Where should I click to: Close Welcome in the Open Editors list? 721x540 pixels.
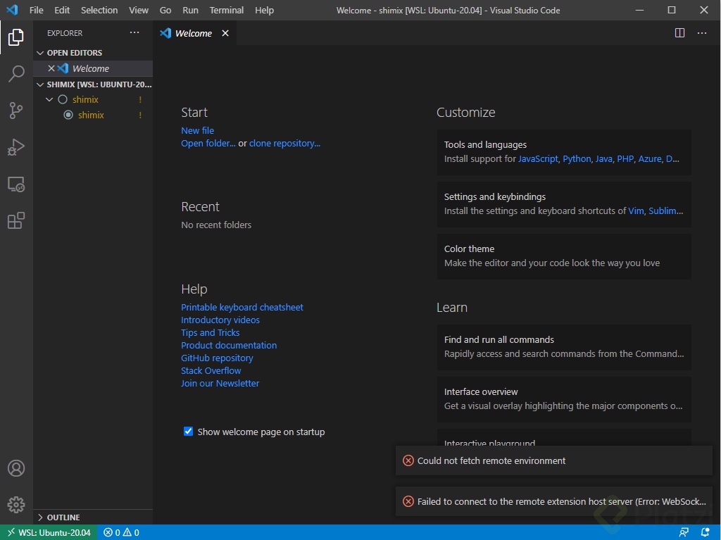point(51,68)
